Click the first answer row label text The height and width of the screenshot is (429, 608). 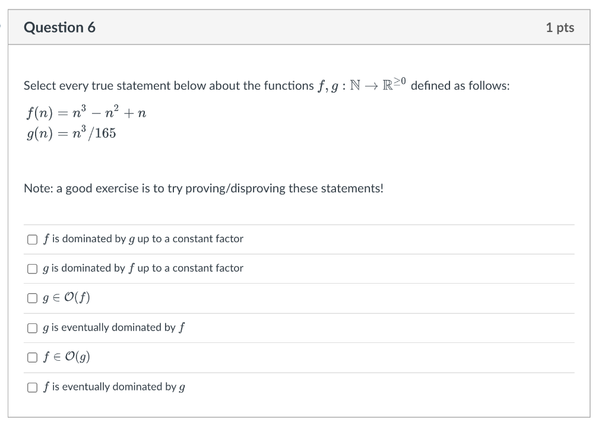(142, 239)
